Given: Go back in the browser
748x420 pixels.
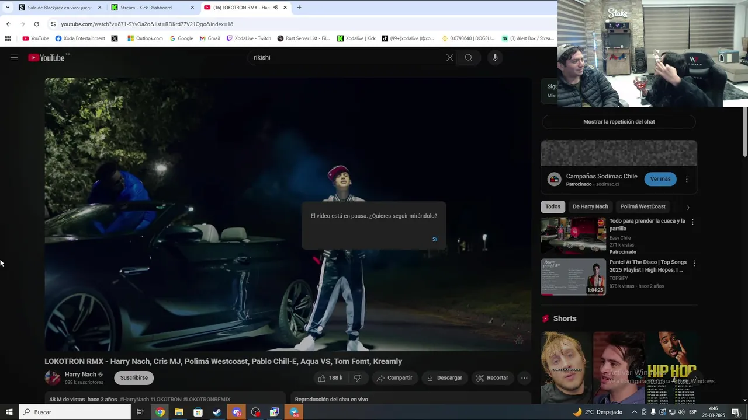Looking at the screenshot, I should [x=8, y=24].
